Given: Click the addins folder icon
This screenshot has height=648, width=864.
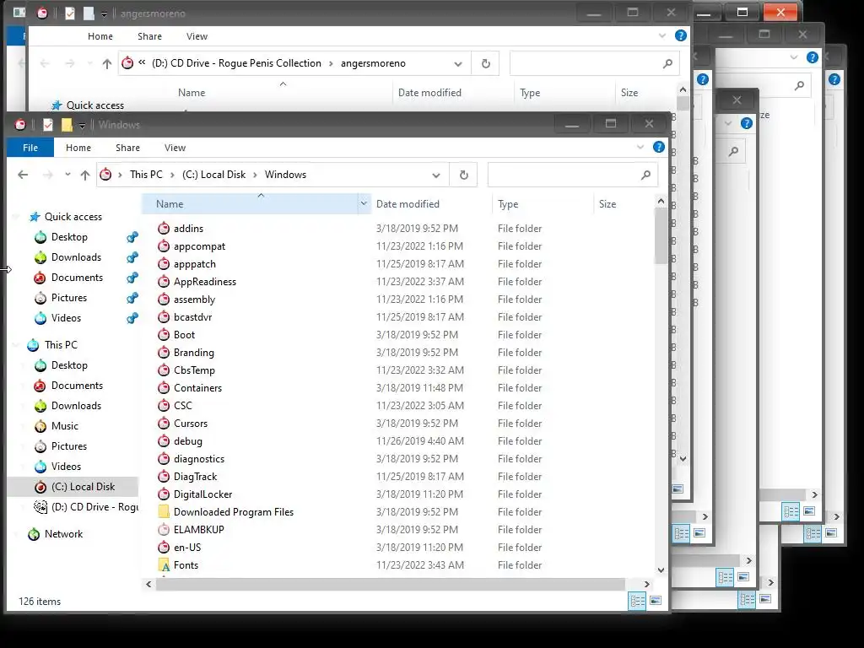Looking at the screenshot, I should (x=164, y=228).
